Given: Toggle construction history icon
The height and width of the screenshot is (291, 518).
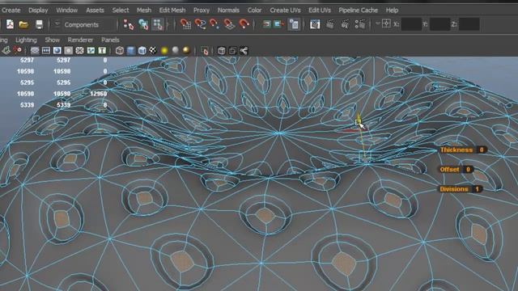Looking at the screenshot, I should [x=294, y=24].
